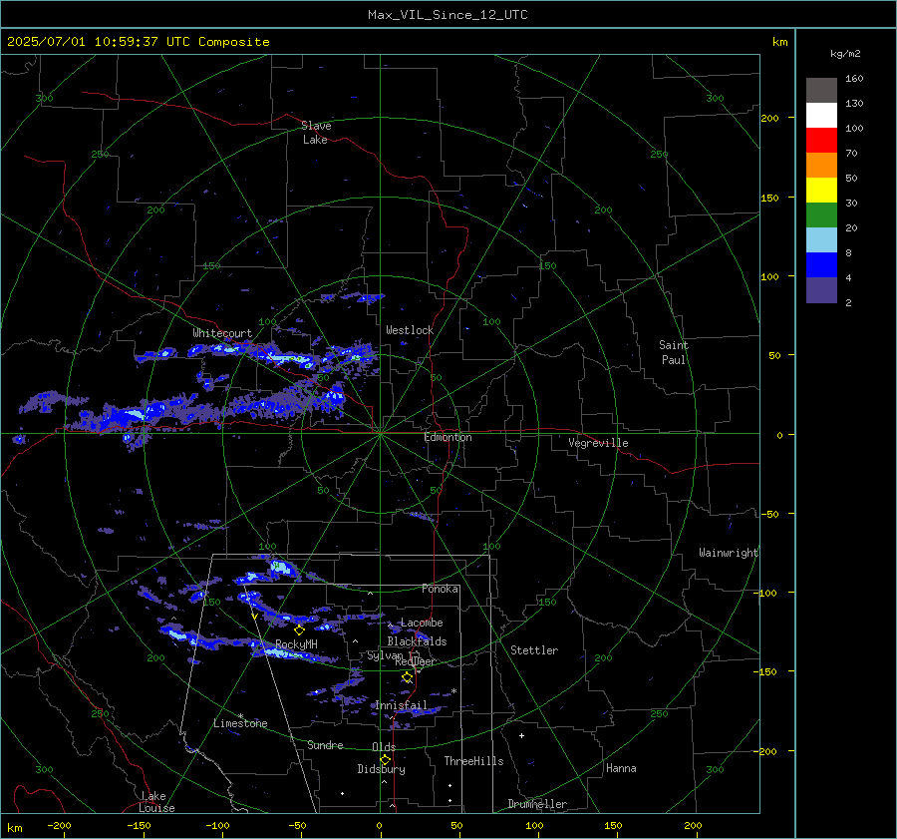897x839 pixels.
Task: Click the Whitecourt town label
Action: 222,333
